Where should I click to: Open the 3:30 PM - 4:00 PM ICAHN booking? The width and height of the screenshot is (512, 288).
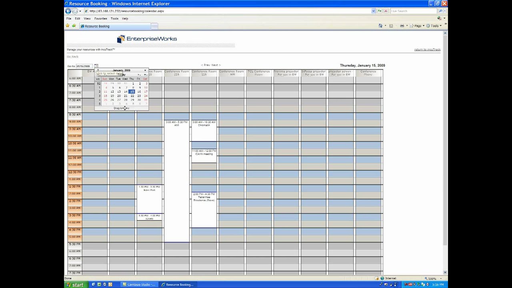tap(149, 217)
